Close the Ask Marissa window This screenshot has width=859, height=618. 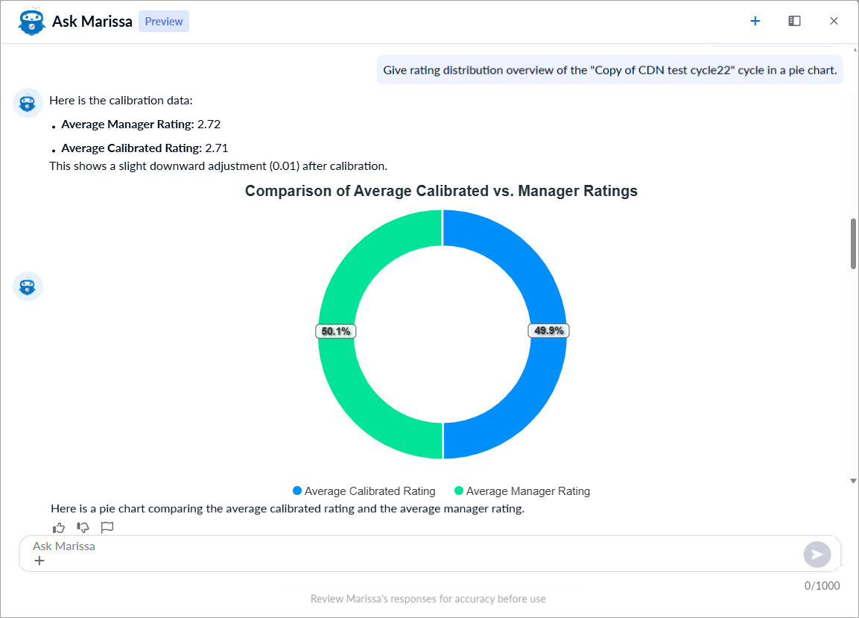coord(834,21)
